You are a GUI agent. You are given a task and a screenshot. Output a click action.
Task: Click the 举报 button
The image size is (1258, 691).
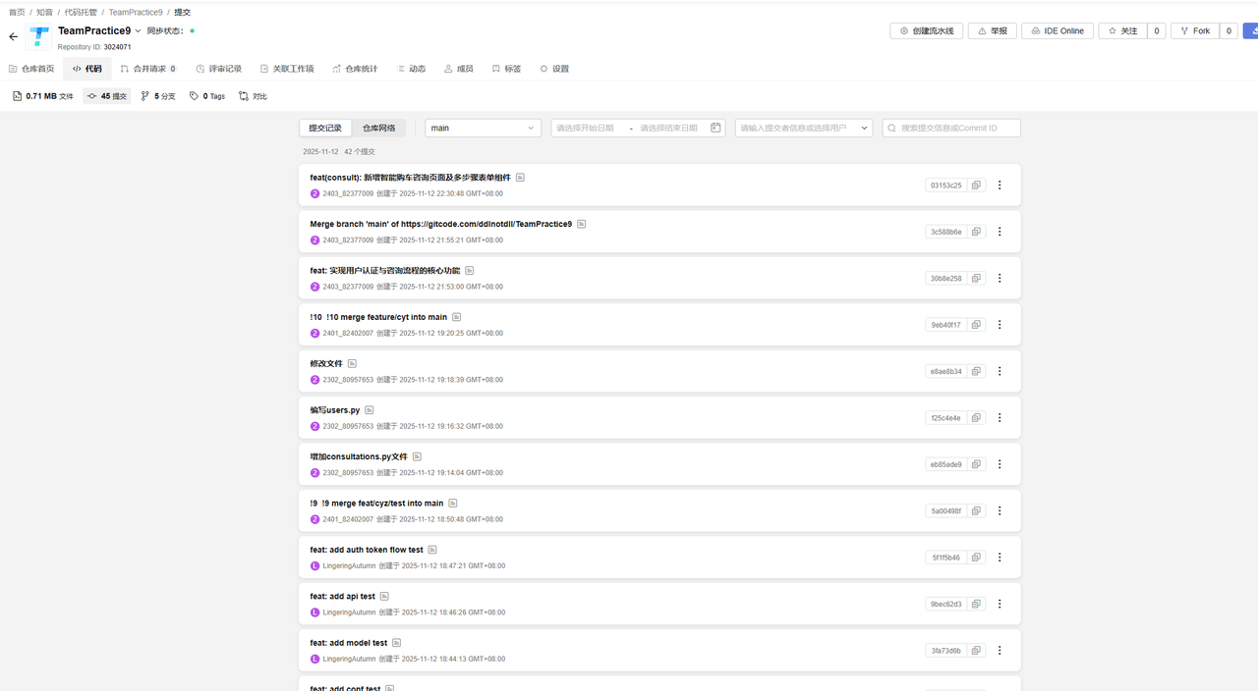pyautogui.click(x=993, y=30)
